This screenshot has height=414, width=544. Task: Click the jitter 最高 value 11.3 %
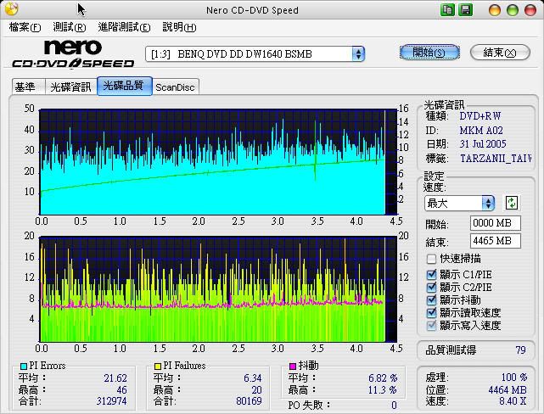click(x=383, y=389)
